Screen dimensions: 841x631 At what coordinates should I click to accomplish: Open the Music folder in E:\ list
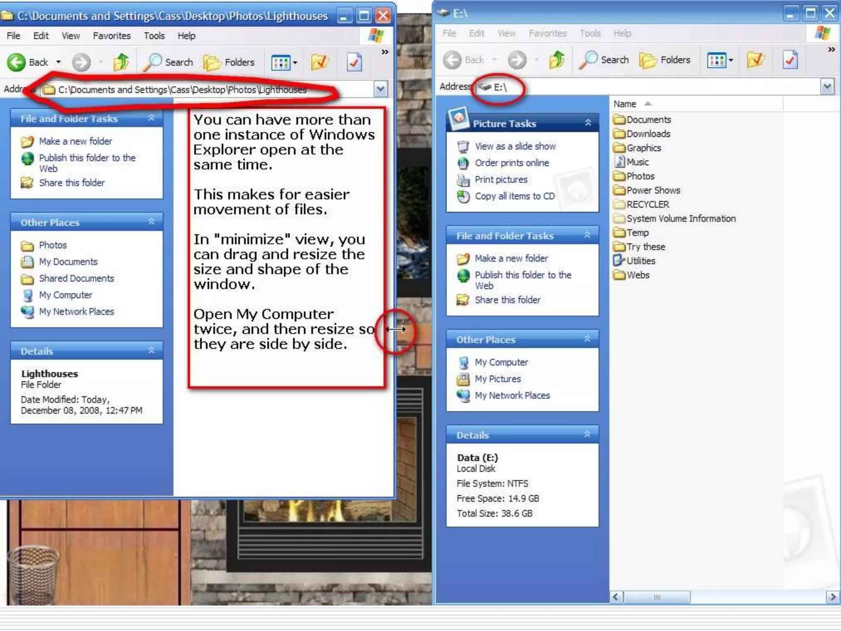click(637, 162)
